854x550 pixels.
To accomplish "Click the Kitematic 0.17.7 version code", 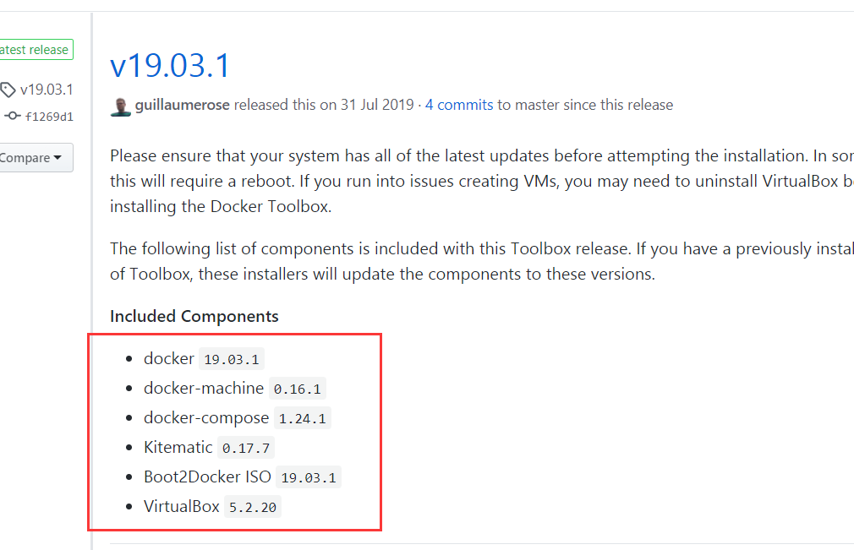I will pos(247,448).
